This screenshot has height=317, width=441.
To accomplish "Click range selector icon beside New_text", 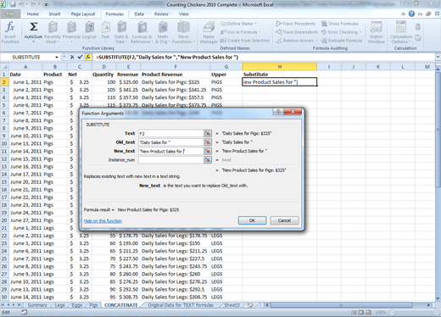I will (x=208, y=151).
